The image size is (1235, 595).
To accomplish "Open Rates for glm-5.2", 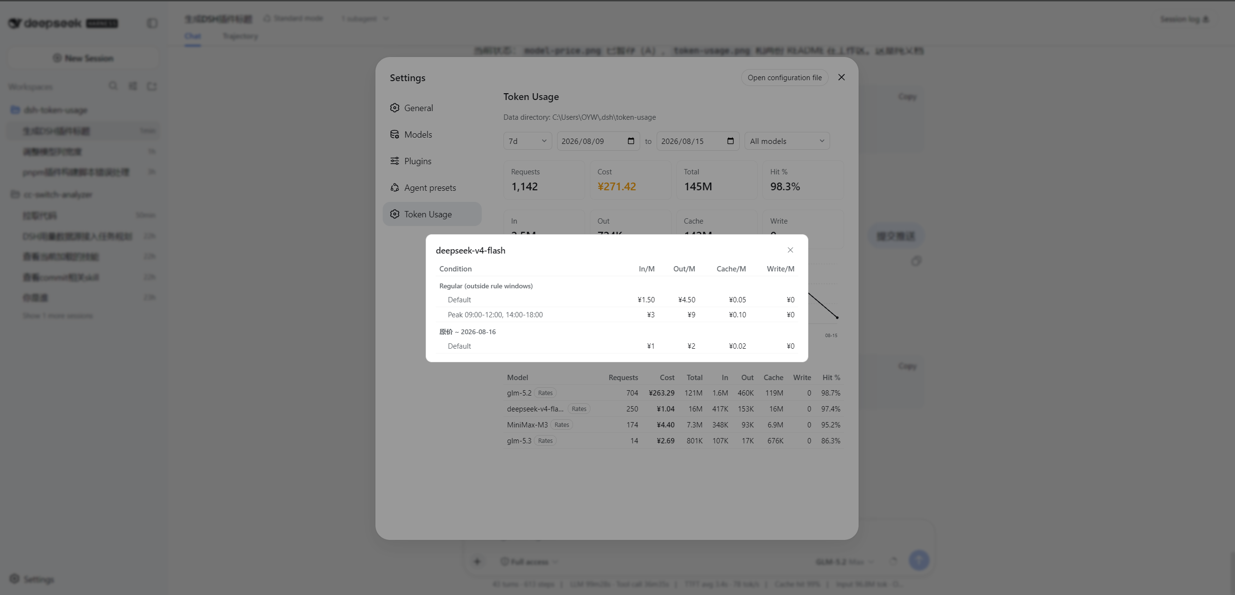I will click(545, 393).
